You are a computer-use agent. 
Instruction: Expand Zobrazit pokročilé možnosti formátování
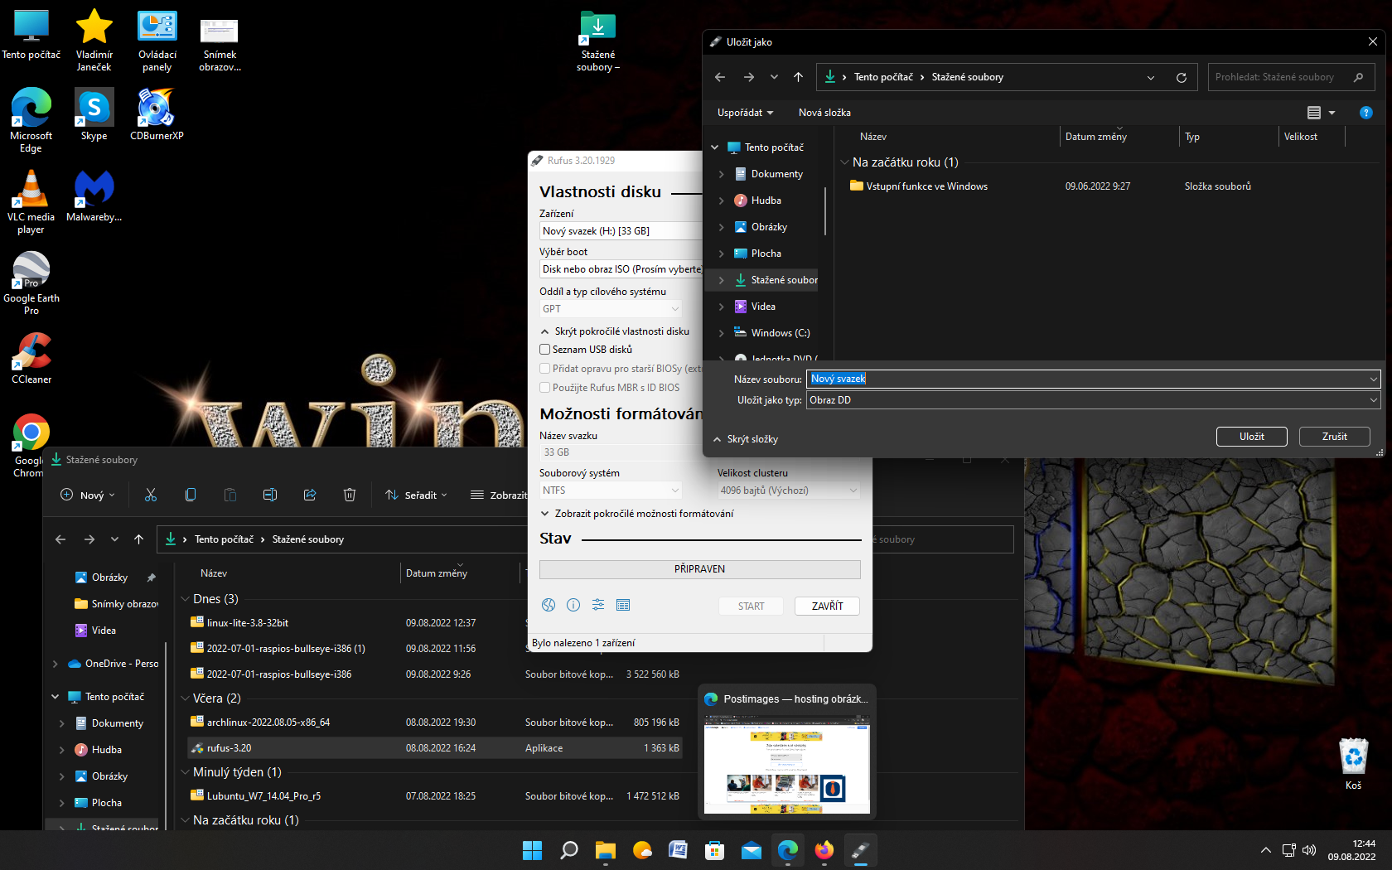coord(636,514)
